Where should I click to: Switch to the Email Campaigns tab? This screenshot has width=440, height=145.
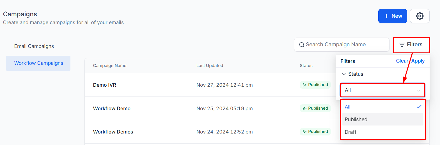[x=34, y=46]
